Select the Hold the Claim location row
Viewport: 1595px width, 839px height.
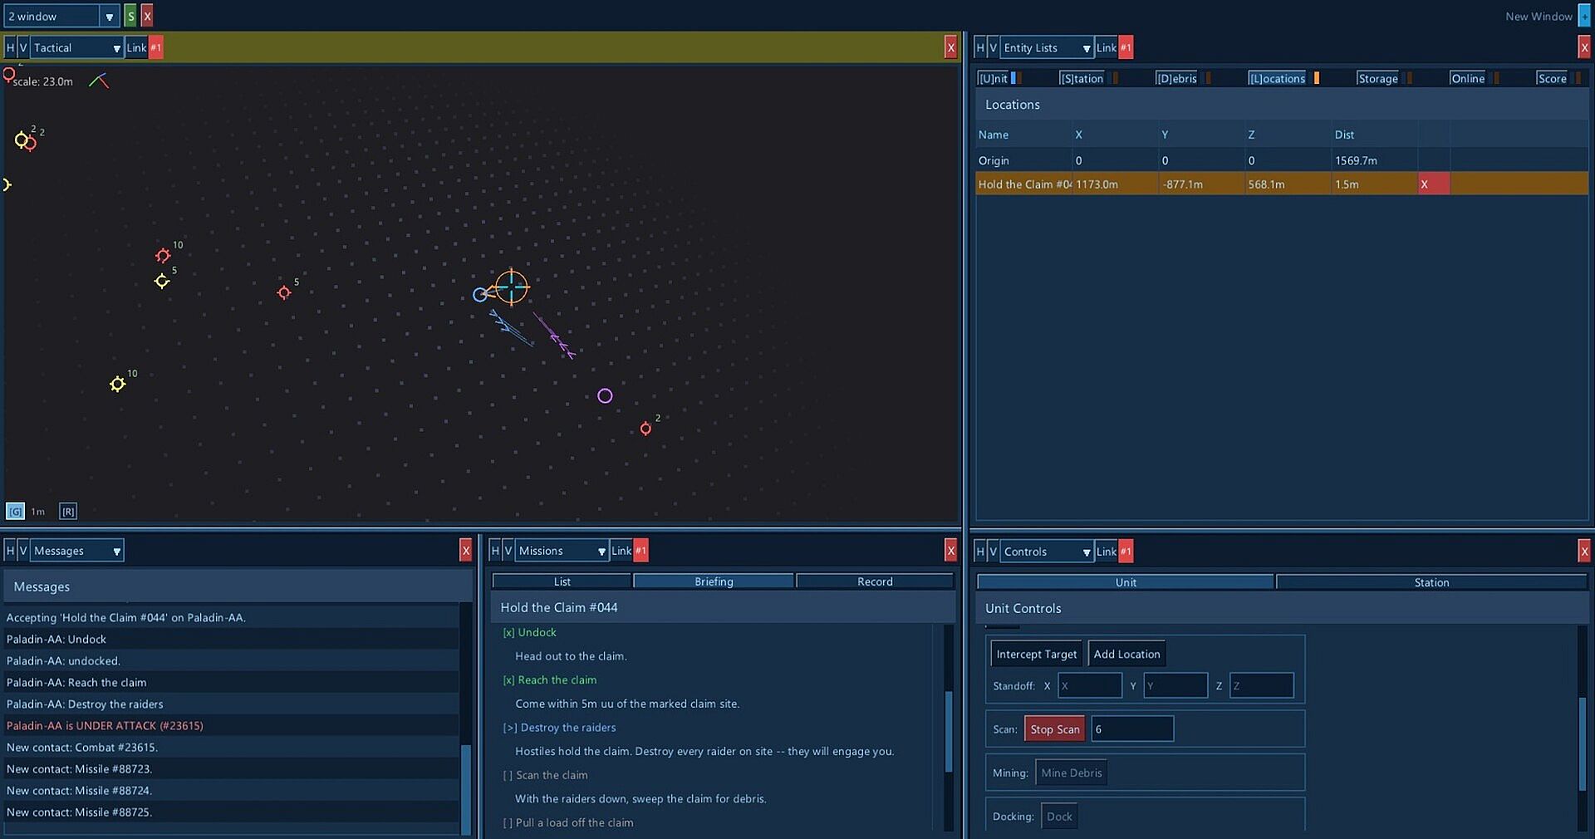[x=1282, y=184]
